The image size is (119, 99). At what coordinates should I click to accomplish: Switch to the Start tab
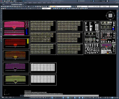point(4,5)
